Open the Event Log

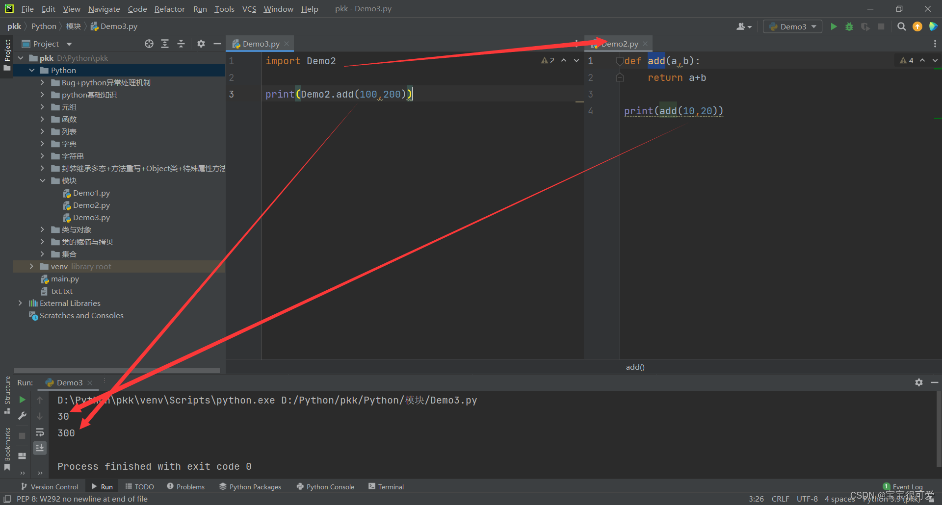[903, 486]
